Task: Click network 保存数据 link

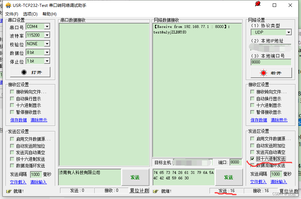Action: [x=259, y=120]
